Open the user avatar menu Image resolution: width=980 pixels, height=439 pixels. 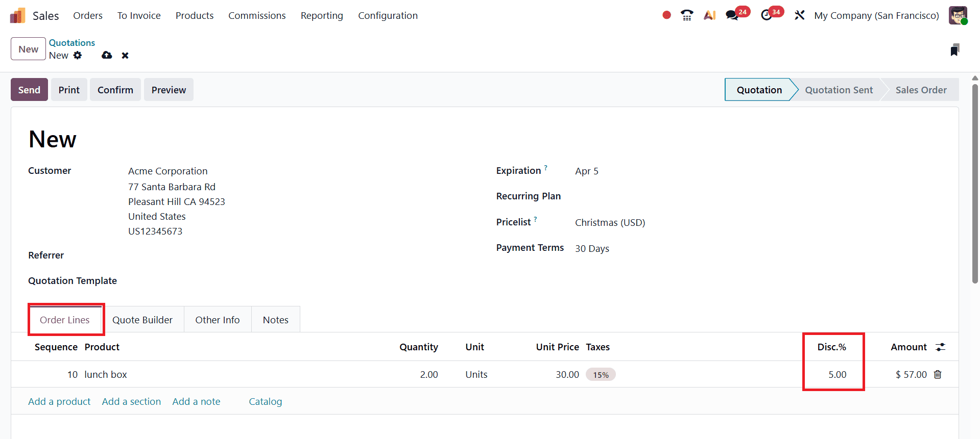958,15
